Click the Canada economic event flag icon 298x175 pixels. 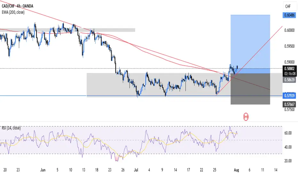coord(246,117)
